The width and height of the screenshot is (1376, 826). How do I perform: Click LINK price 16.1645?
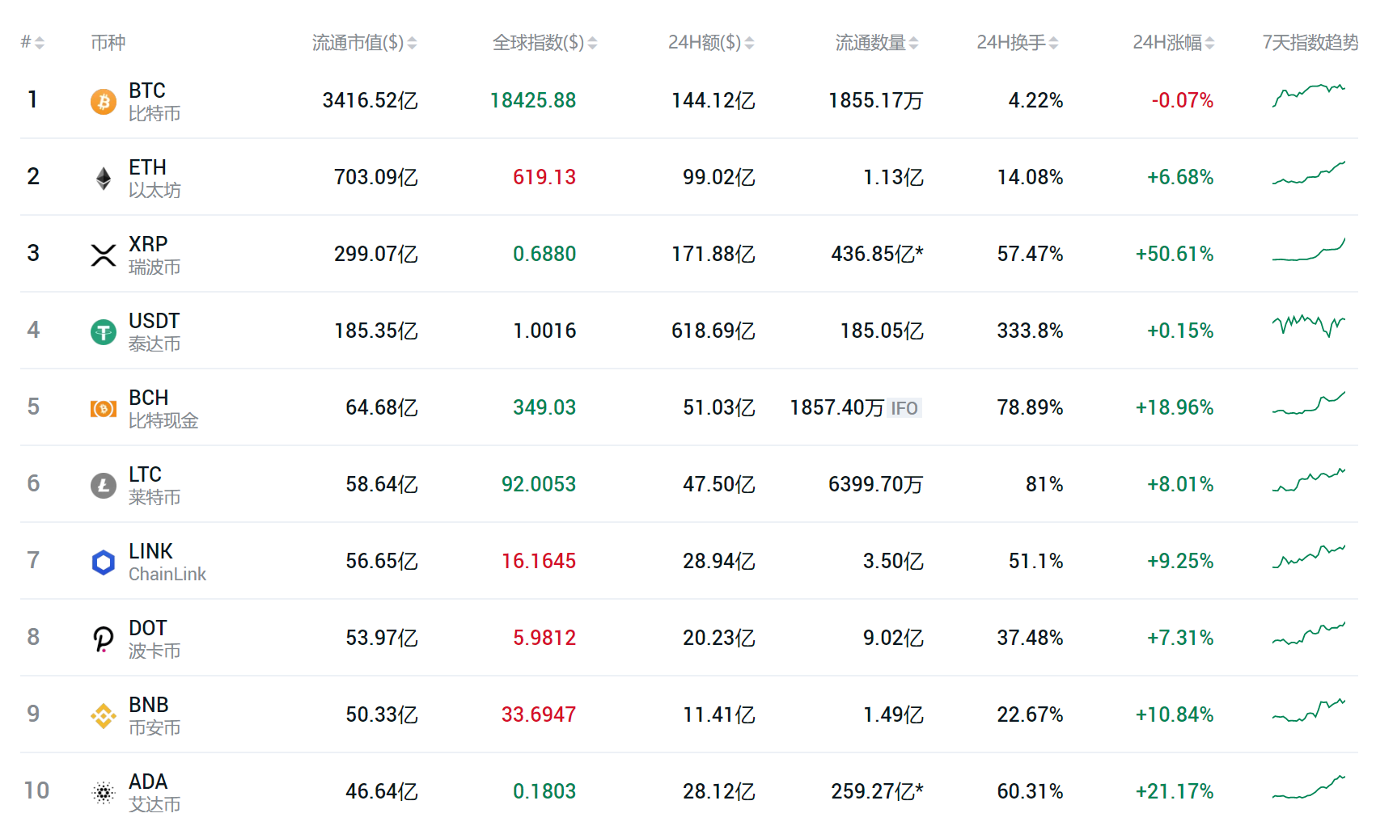539,561
